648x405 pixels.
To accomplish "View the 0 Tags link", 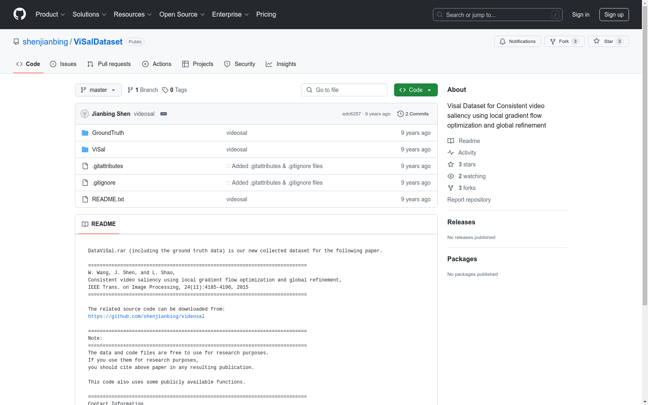I will [x=175, y=90].
